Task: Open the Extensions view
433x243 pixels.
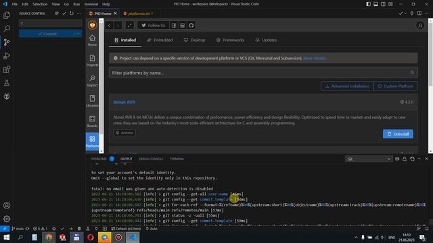Action: tap(7, 70)
